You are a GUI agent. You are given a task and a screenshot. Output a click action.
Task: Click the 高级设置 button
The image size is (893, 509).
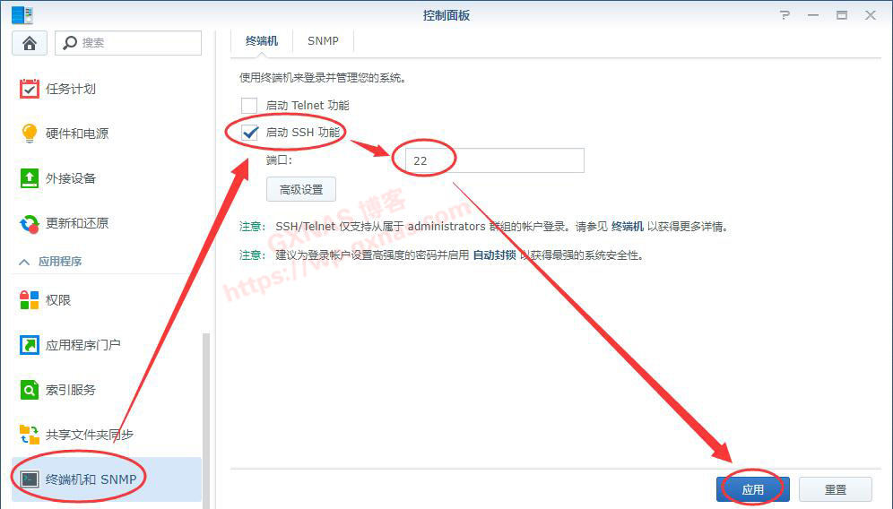click(301, 190)
